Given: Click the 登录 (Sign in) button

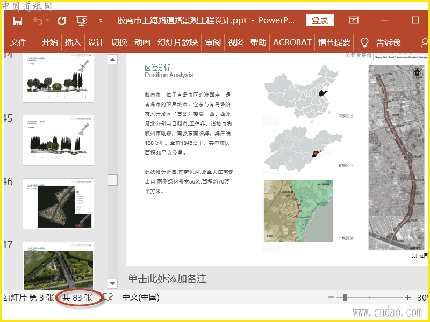Looking at the screenshot, I should tap(320, 20).
